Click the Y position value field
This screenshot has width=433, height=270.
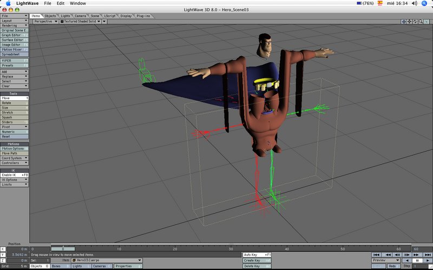[x=17, y=255]
